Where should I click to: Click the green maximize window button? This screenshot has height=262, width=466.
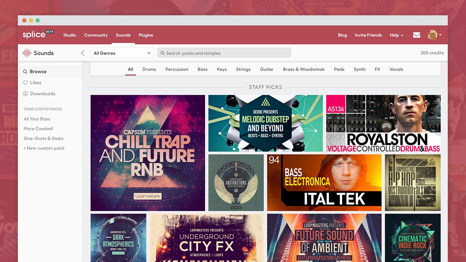pos(37,20)
